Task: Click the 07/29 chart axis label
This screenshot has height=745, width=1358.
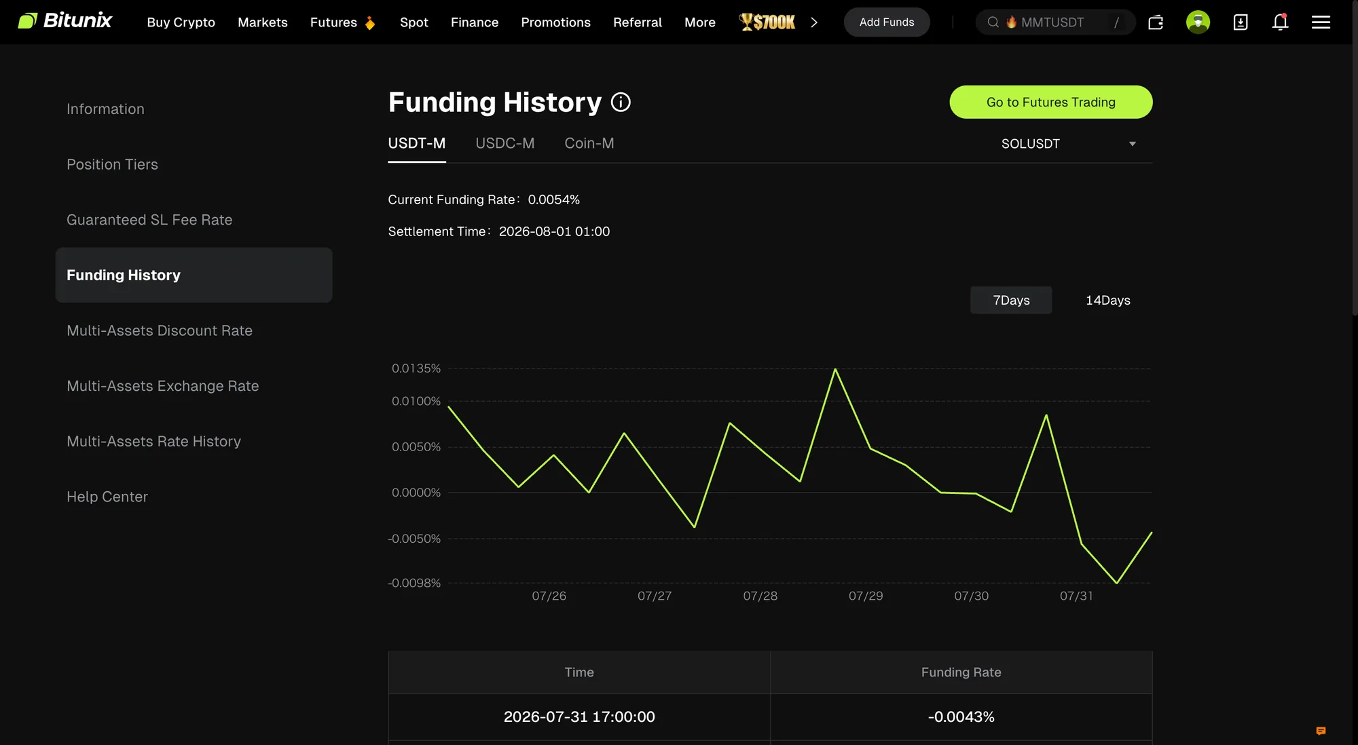Action: pos(866,596)
